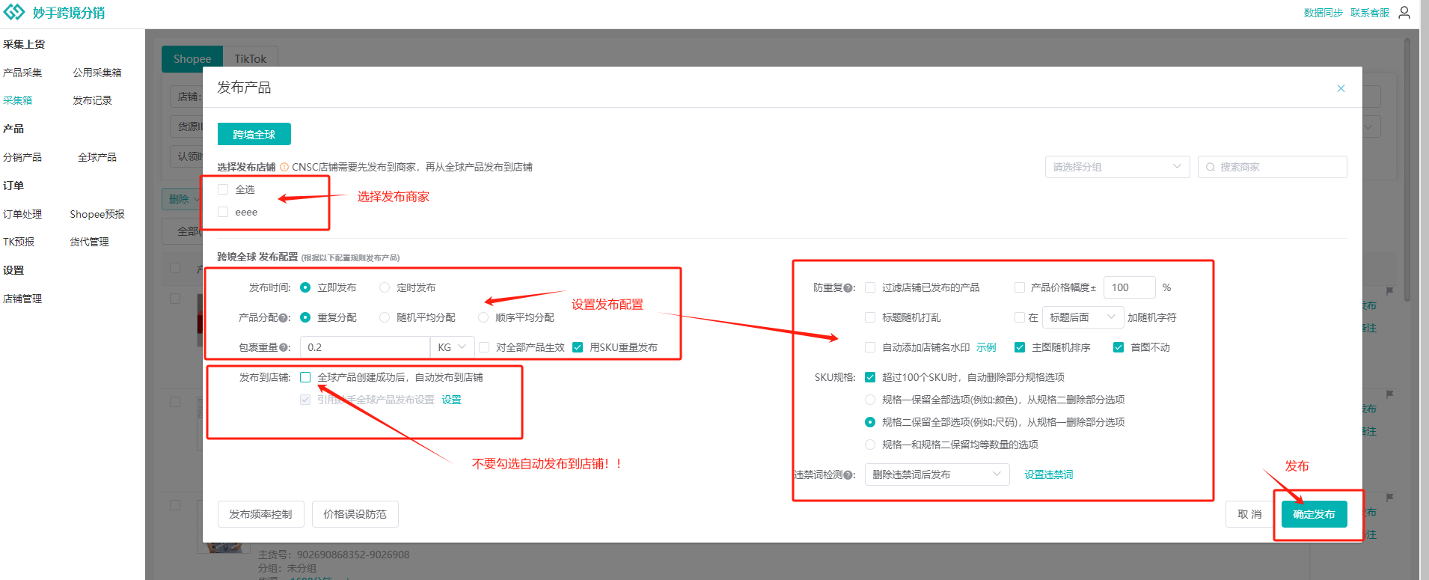Select 顺序平均分配 radio option
Viewport: 1429px width, 580px height.
pos(483,317)
